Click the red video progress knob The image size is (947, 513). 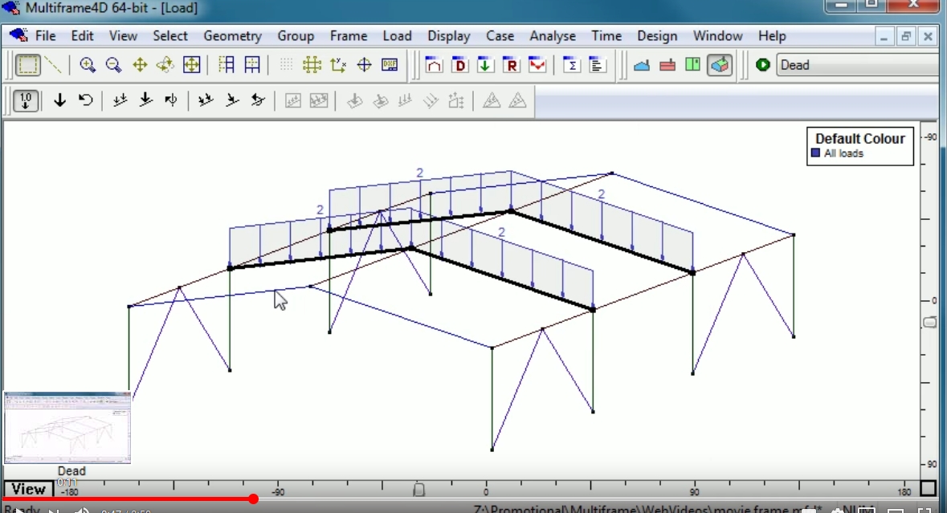click(x=253, y=499)
